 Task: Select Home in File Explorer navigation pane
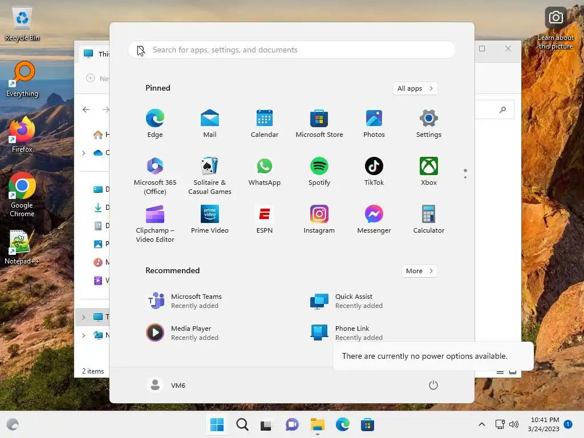pyautogui.click(x=100, y=135)
